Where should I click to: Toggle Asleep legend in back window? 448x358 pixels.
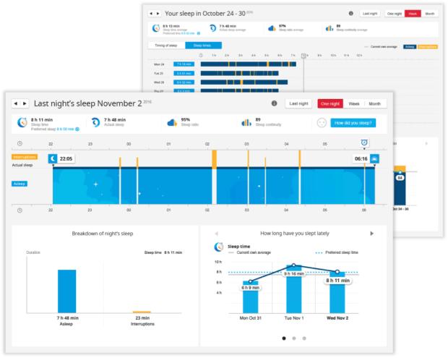point(410,46)
